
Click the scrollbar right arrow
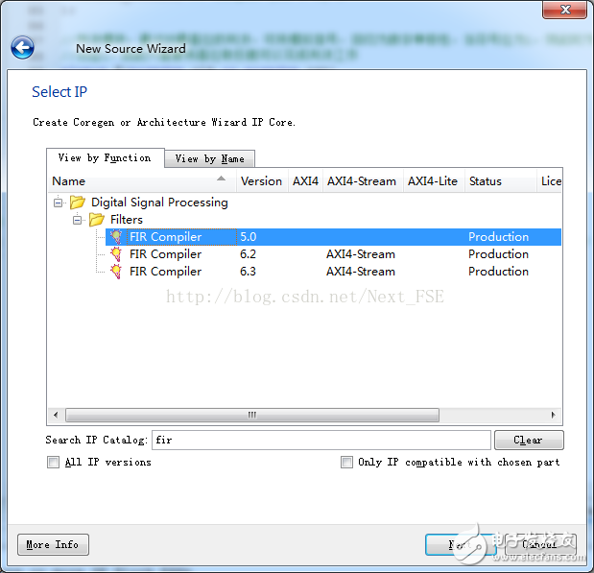tap(553, 415)
